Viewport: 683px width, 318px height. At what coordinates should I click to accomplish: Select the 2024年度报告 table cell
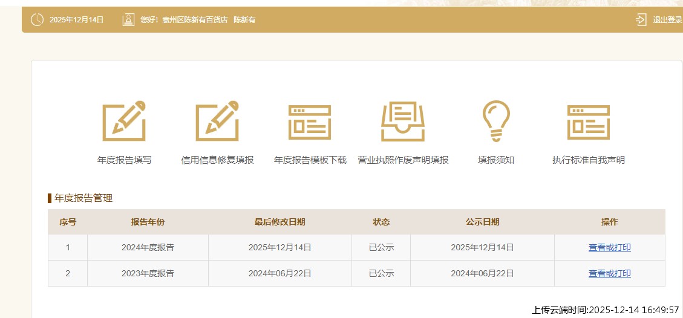pyautogui.click(x=148, y=247)
